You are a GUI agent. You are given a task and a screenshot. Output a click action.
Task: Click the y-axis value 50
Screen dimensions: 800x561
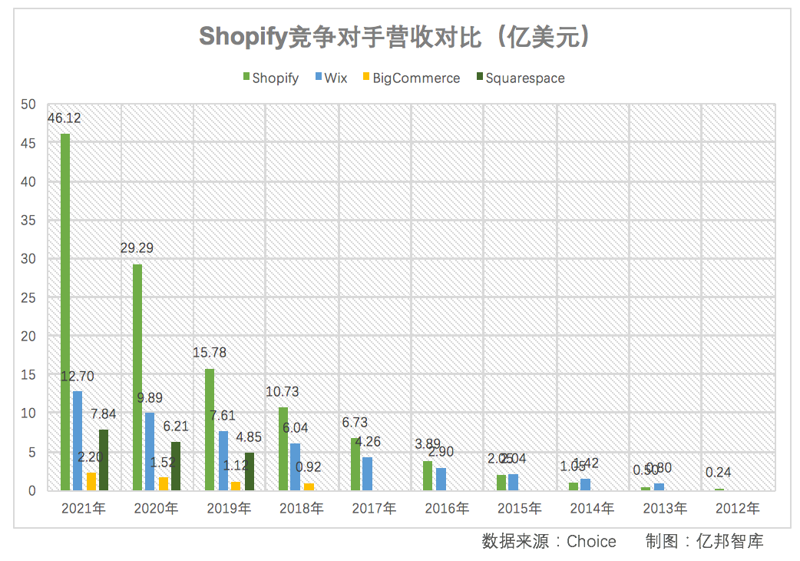(28, 105)
